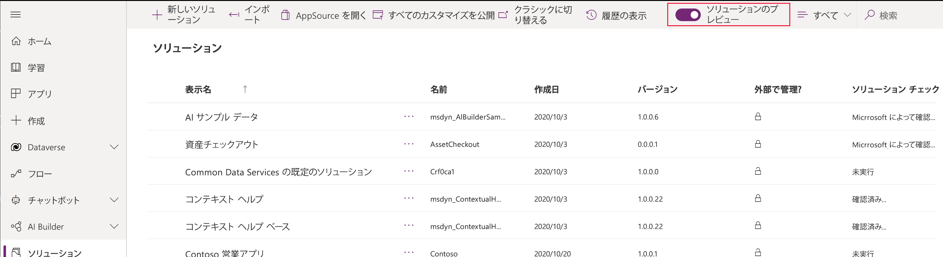943x257 pixels.
Task: Click インポート button
Action: [249, 15]
